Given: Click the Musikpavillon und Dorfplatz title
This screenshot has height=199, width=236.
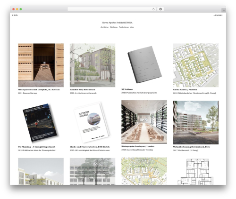Looking at the screenshot, I should (x=39, y=90).
